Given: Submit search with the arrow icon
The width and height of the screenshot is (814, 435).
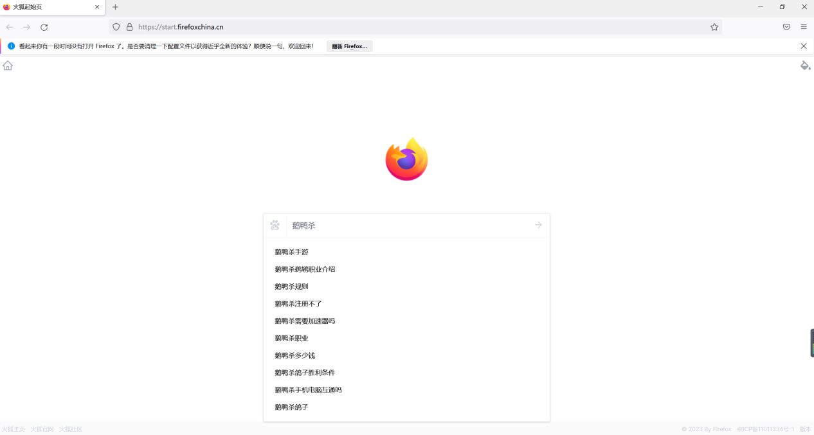Looking at the screenshot, I should (538, 225).
